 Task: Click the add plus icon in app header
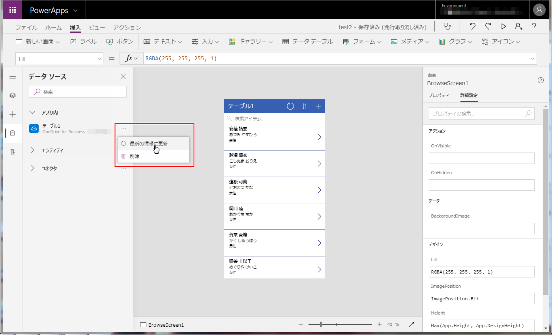click(318, 106)
